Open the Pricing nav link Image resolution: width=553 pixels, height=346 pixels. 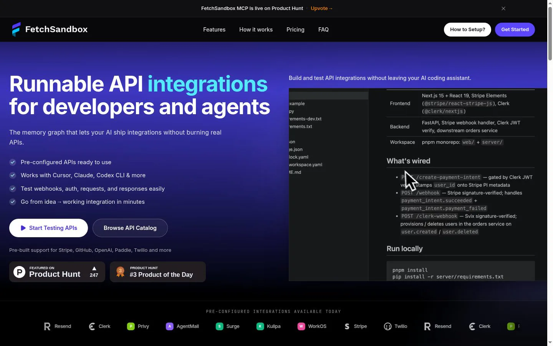(x=295, y=30)
